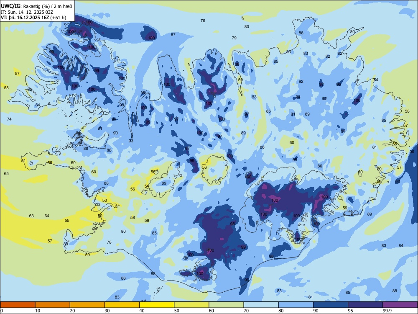Image resolution: width=418 pixels, height=314 pixels.
Task: Click the dark blue 90–95 legend swatch
Action: 331,305
